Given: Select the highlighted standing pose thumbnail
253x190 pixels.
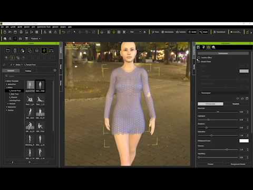Looking at the screenshot, I should click(x=40, y=86).
